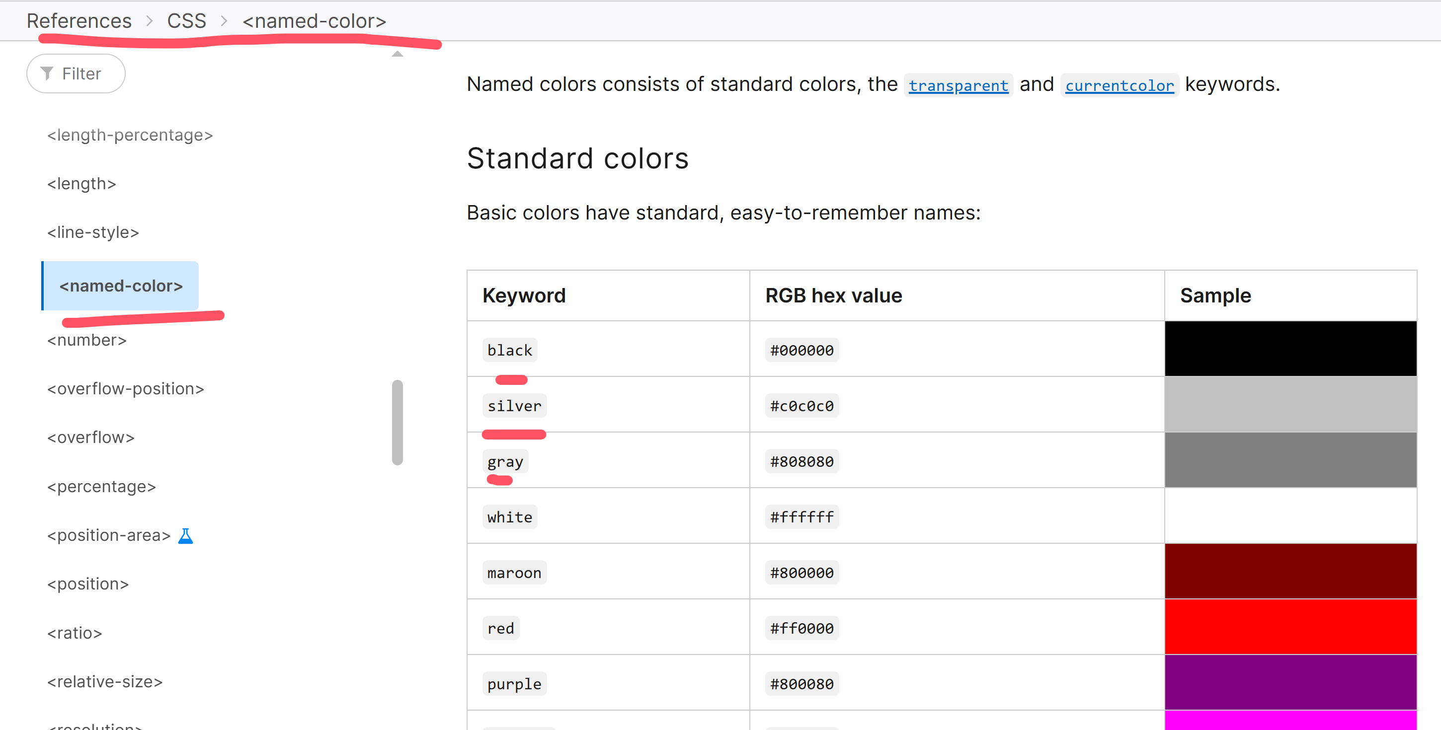Open CSS in the breadcrumb
Screen dimensions: 1441x730
point(186,21)
